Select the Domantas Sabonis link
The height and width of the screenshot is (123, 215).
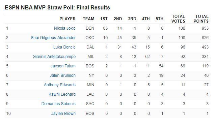click(x=58, y=104)
